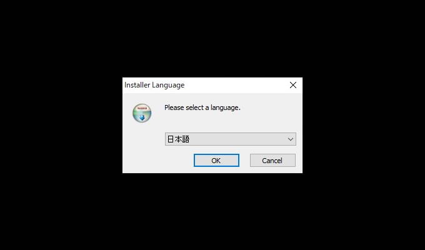Click the Cancel button

click(x=272, y=161)
